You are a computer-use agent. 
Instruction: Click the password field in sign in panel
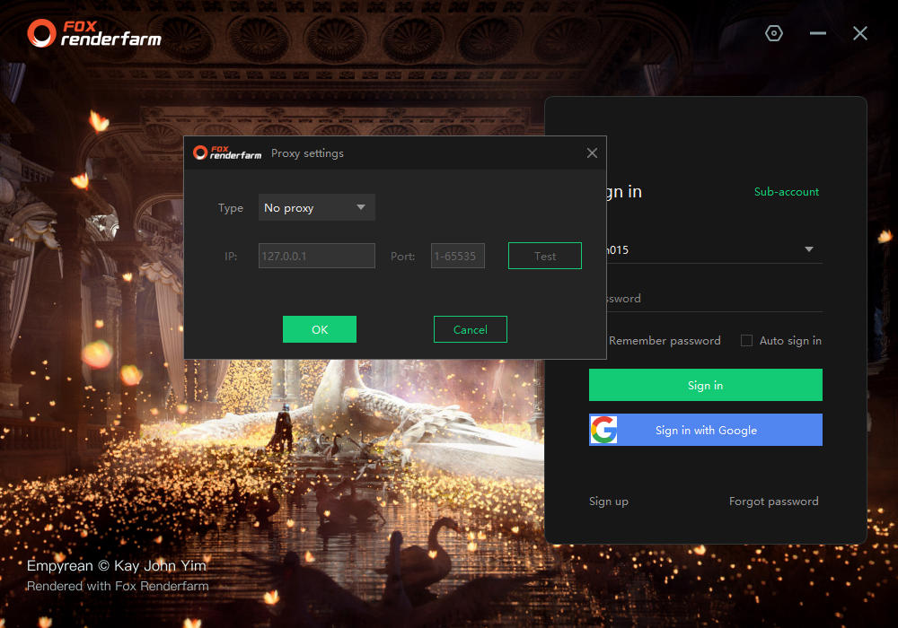pos(714,299)
